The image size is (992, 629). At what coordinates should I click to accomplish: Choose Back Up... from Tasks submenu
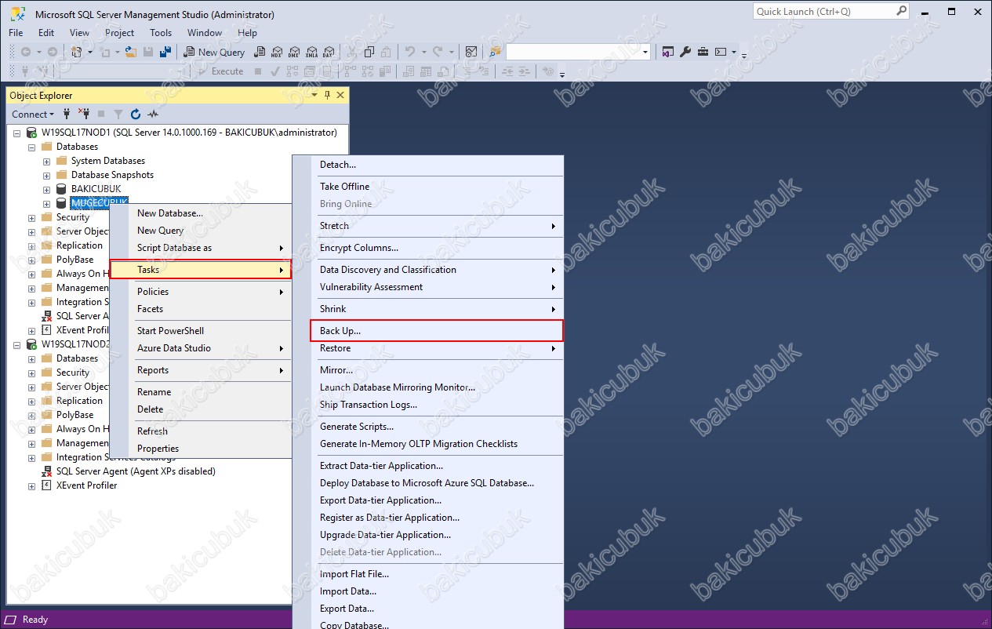pos(436,331)
